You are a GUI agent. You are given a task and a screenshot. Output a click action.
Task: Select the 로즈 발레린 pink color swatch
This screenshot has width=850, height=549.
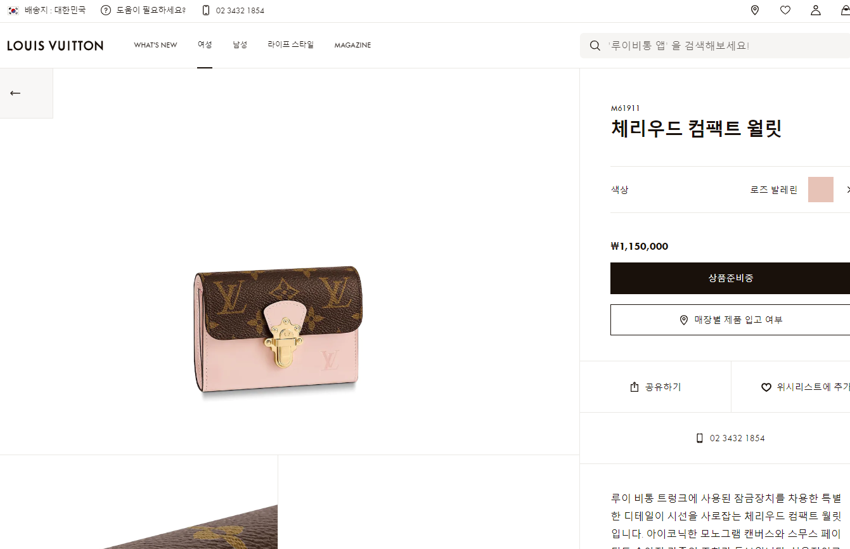coord(821,190)
